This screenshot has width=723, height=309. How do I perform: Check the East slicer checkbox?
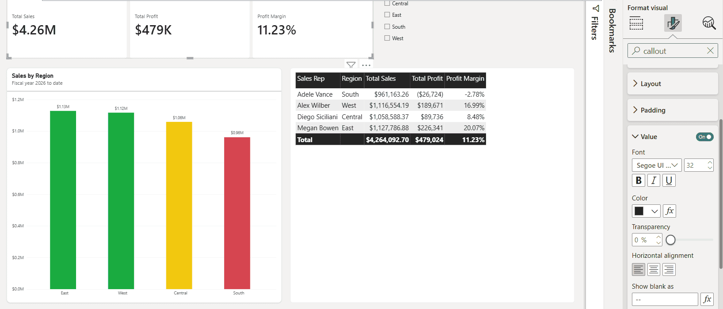[387, 15]
